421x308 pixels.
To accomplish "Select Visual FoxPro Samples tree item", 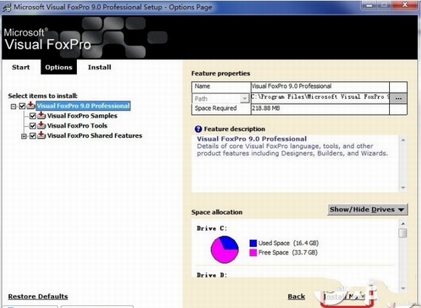I will click(x=82, y=116).
